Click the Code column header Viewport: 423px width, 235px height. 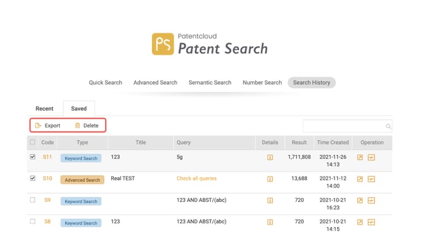pos(47,143)
